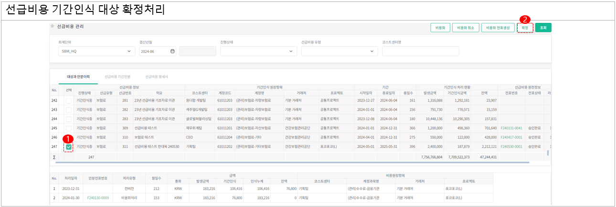Image resolution: width=616 pixels, height=207 pixels.
Task: Click the 코스트센터명 input field
Action: [420, 51]
